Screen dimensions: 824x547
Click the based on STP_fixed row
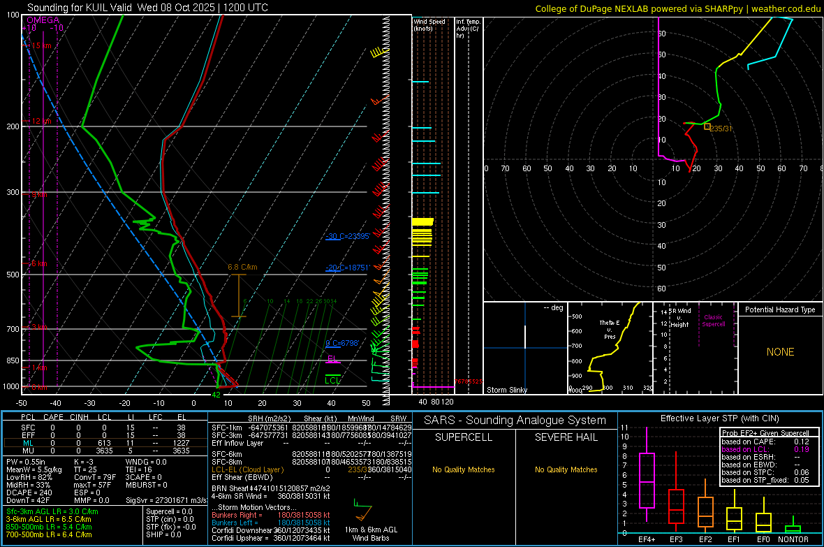[x=765, y=480]
